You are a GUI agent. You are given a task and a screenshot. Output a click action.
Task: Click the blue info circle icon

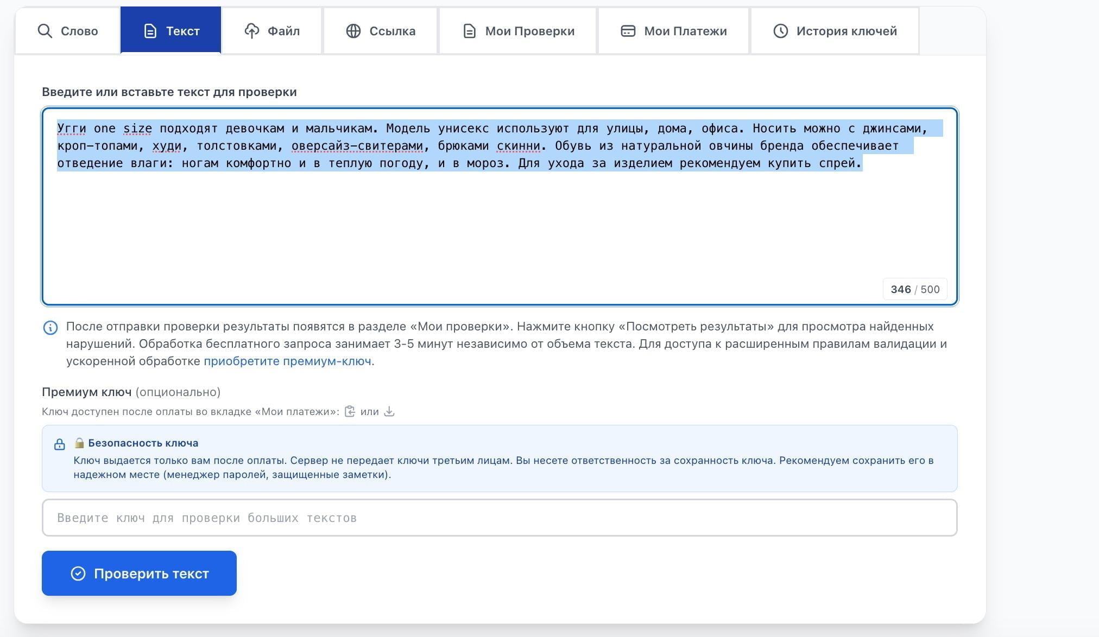click(x=50, y=328)
